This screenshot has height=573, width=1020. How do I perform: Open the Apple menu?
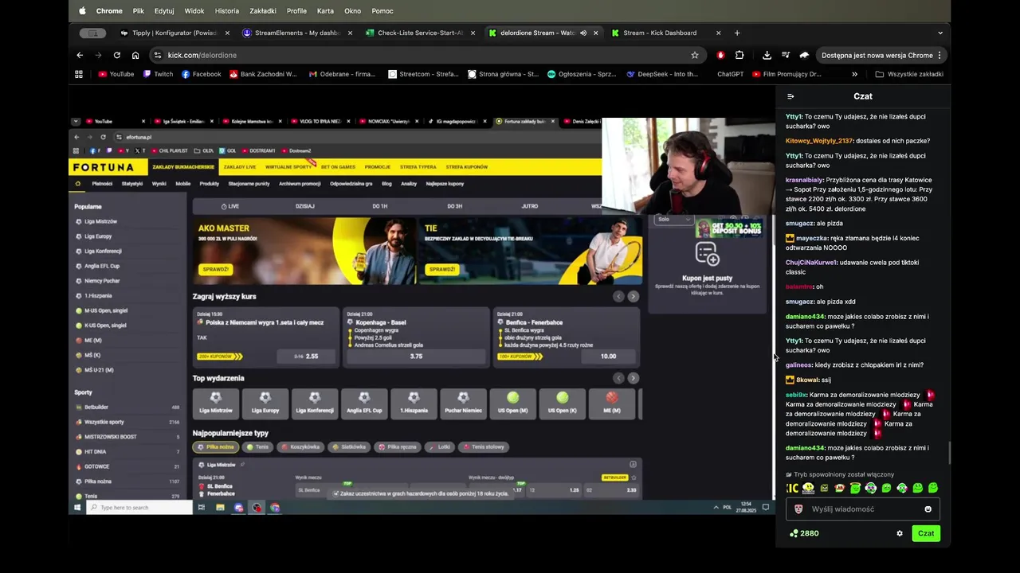[82, 11]
